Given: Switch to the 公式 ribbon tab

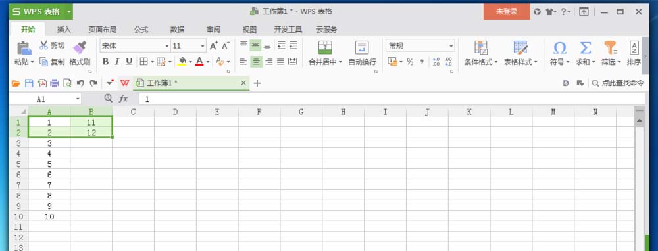Looking at the screenshot, I should tap(141, 30).
